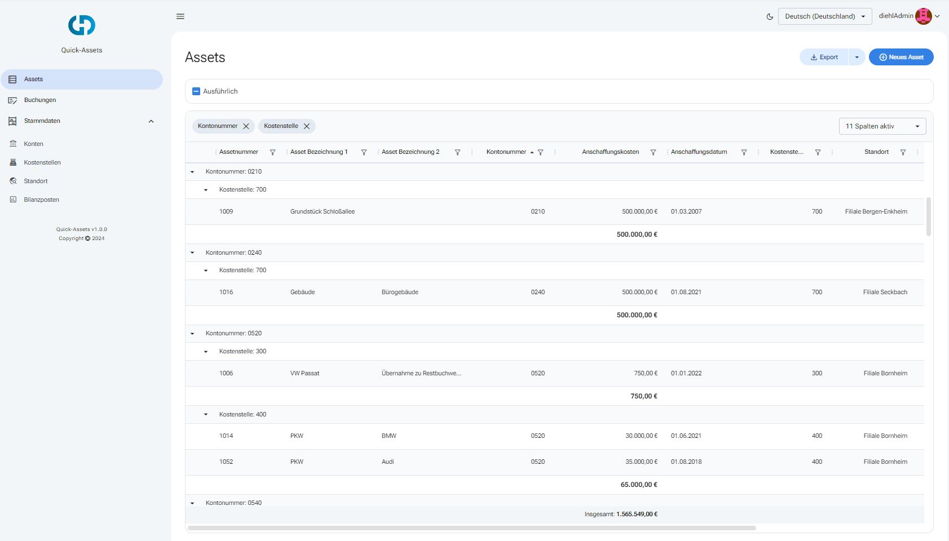Go to Kostenstellen in sidebar

coord(42,162)
